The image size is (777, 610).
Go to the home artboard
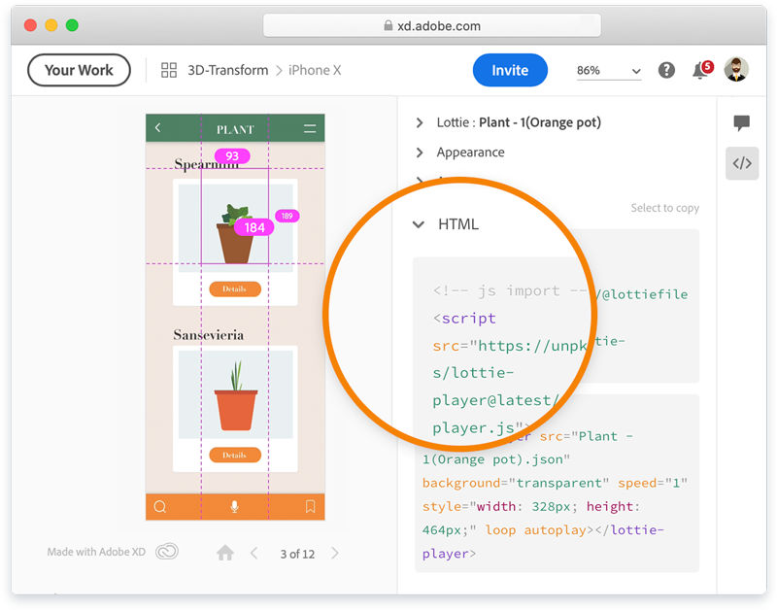224,552
